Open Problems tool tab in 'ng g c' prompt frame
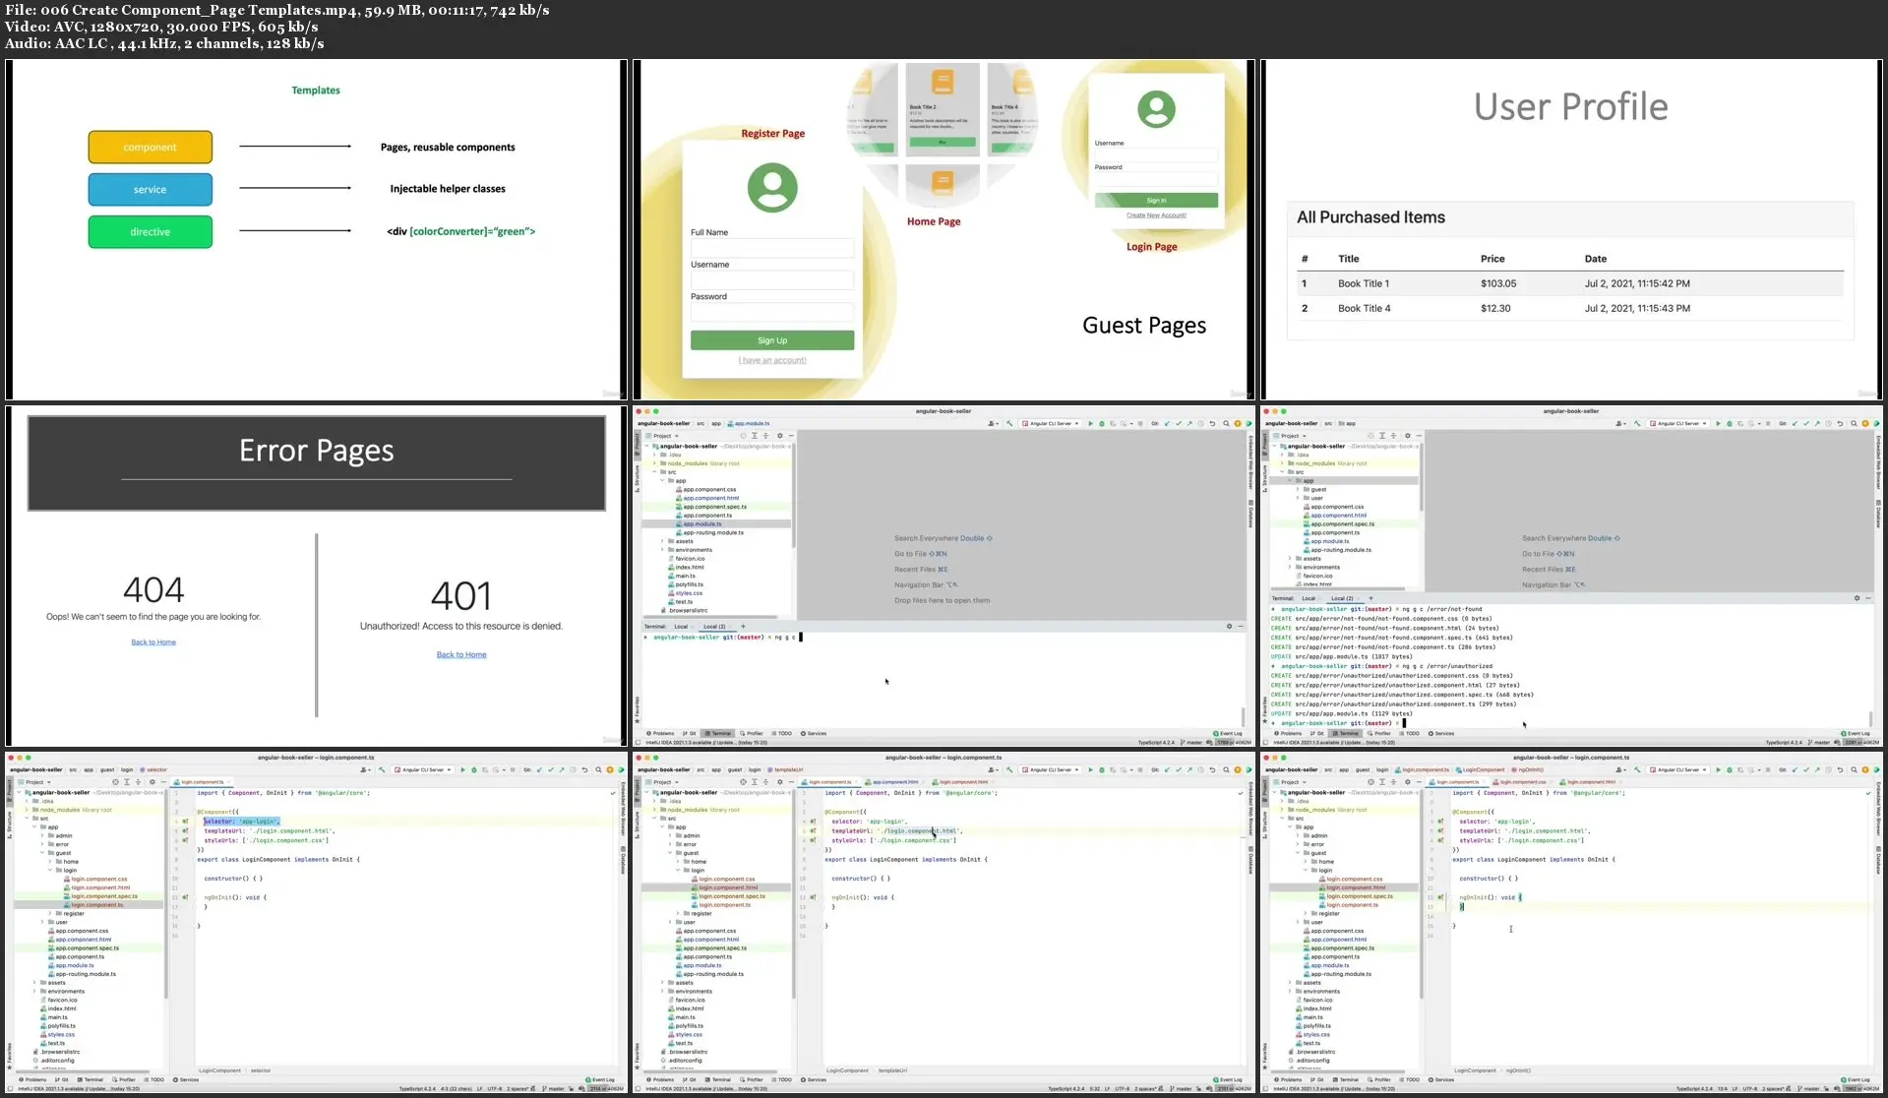This screenshot has height=1098, width=1888. 661,734
